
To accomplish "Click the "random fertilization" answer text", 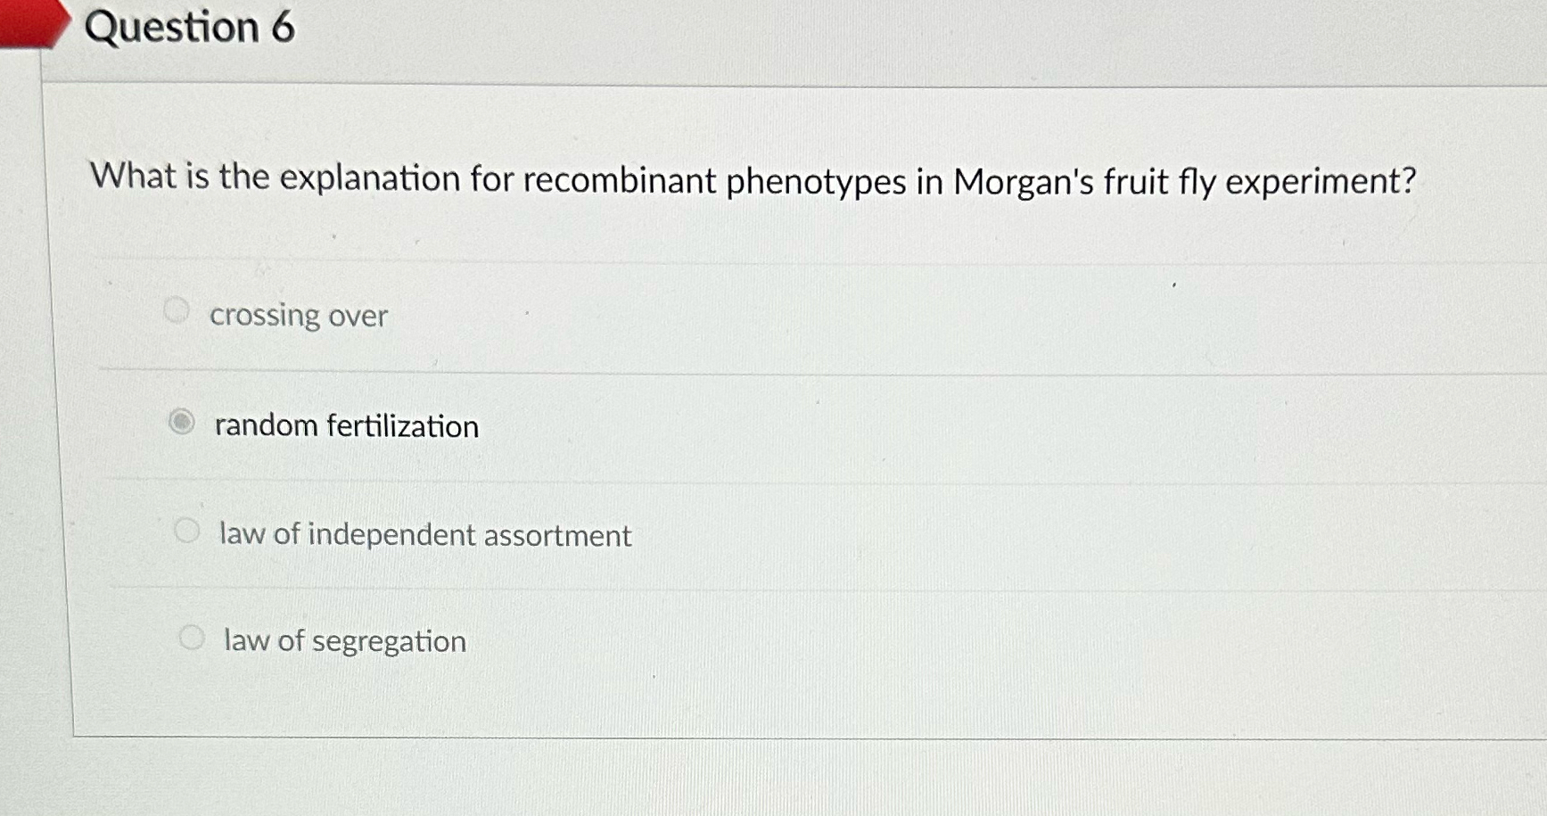I will pyautogui.click(x=346, y=426).
